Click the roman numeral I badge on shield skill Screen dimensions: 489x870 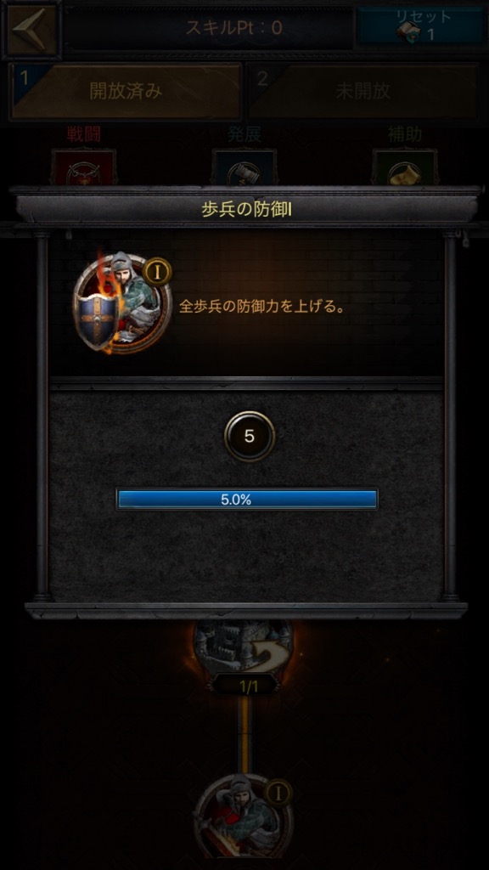click(x=157, y=272)
